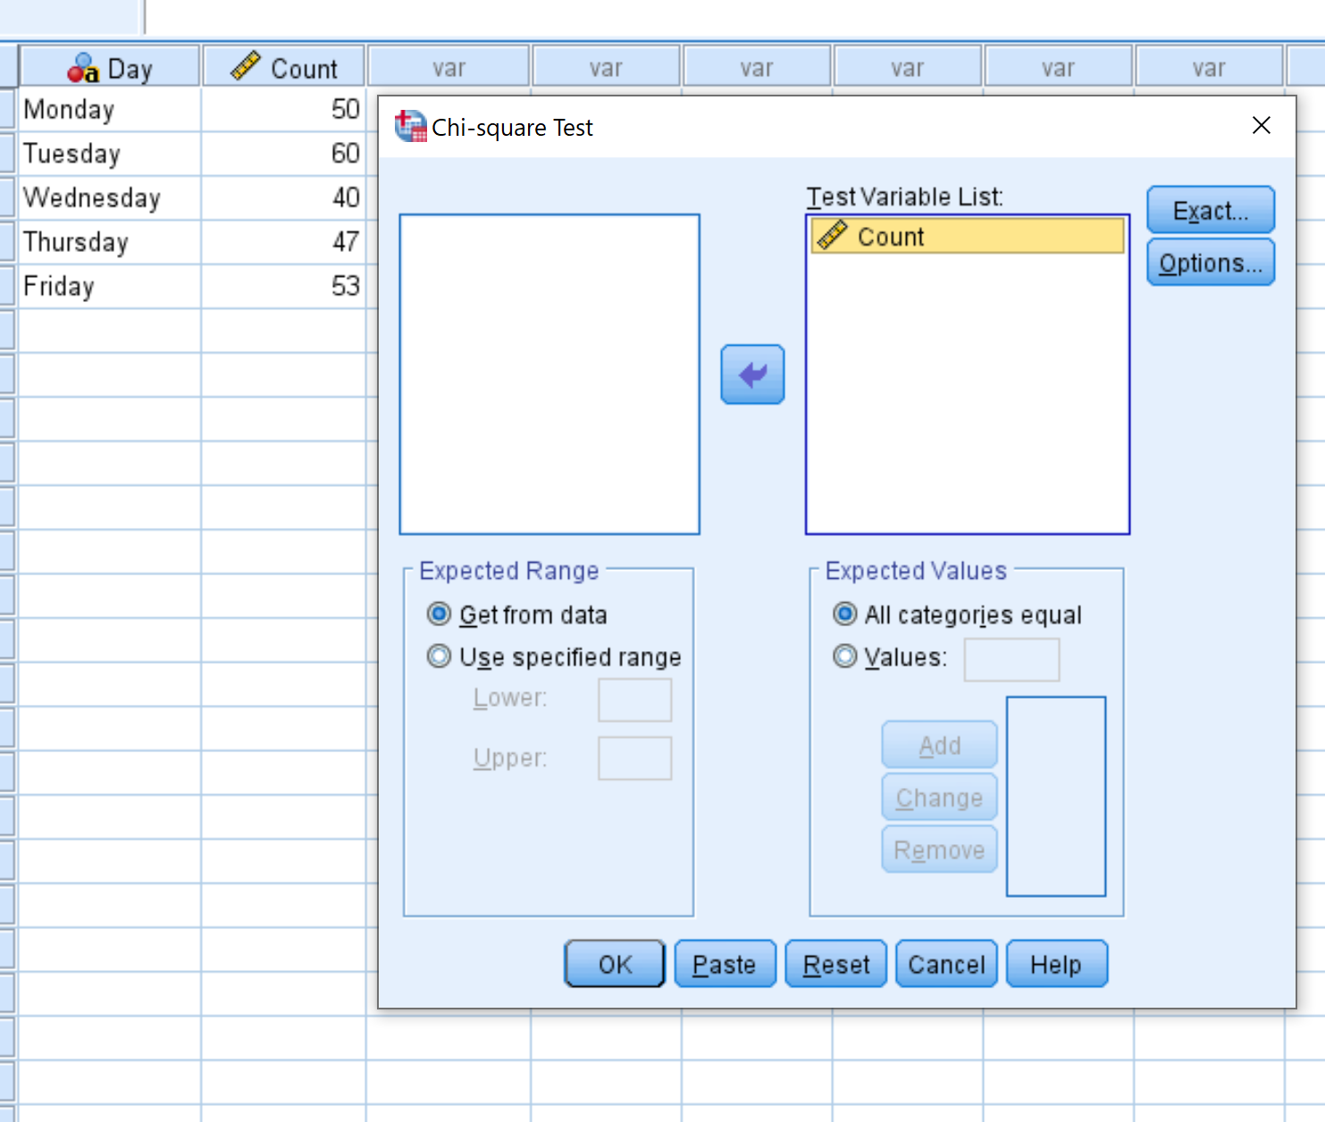
Task: Cancel the Chi-square Test dialog
Action: pyautogui.click(x=946, y=964)
